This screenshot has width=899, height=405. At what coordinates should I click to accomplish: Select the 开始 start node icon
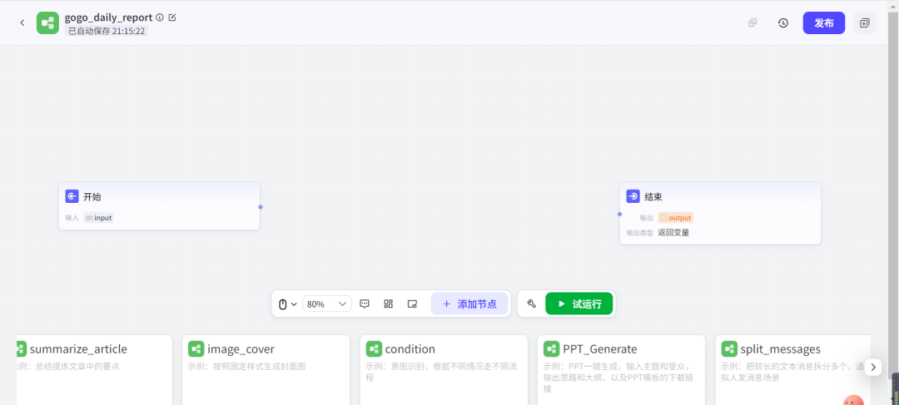point(72,196)
